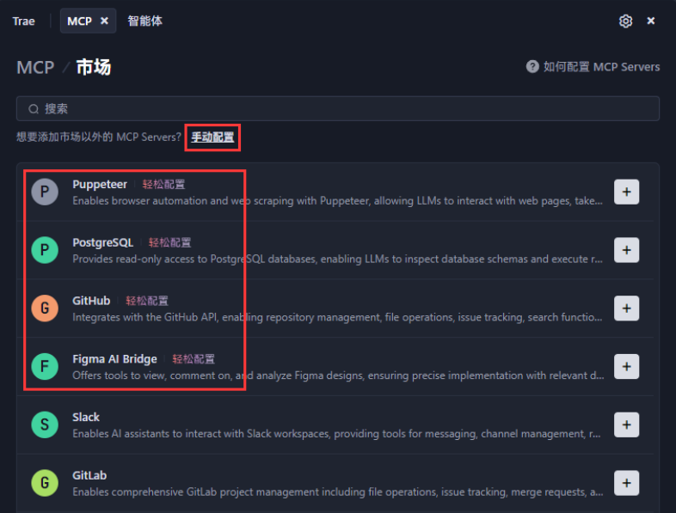The width and height of the screenshot is (676, 513).
Task: Add the GitHub server with plus button
Action: click(626, 308)
